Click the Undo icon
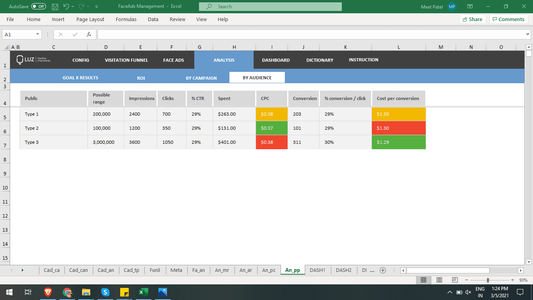Viewport: 533px width, 300px height. click(x=66, y=6)
